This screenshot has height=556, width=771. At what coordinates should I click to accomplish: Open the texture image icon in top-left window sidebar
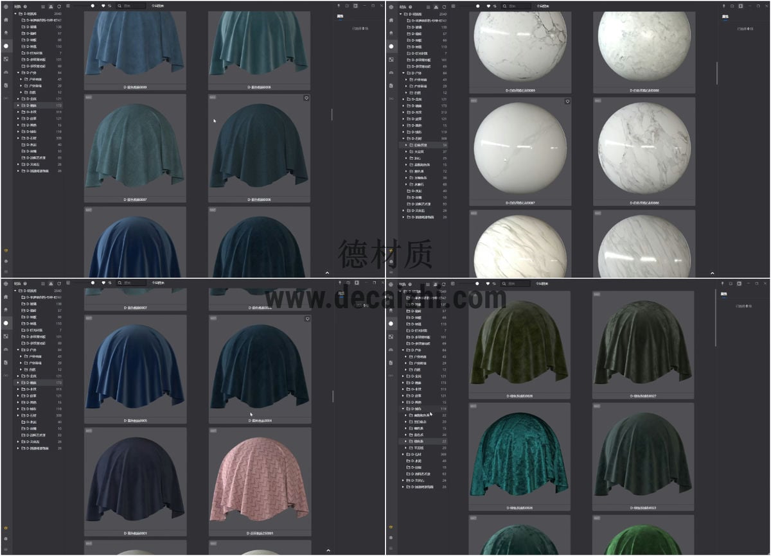(x=6, y=59)
